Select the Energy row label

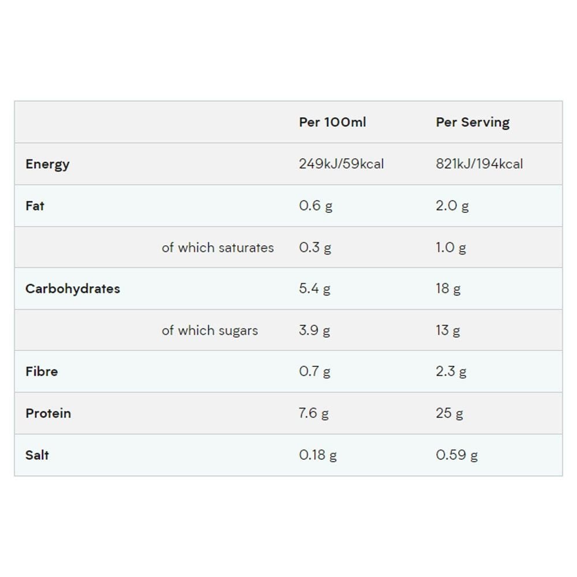(x=47, y=164)
